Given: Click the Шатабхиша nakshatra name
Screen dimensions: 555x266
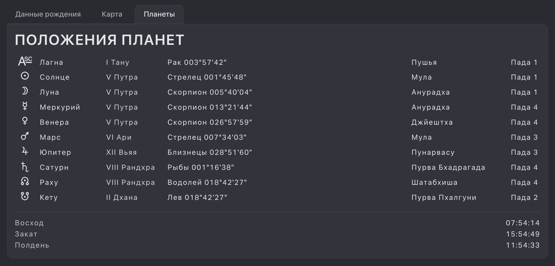Looking at the screenshot, I should [434, 183].
